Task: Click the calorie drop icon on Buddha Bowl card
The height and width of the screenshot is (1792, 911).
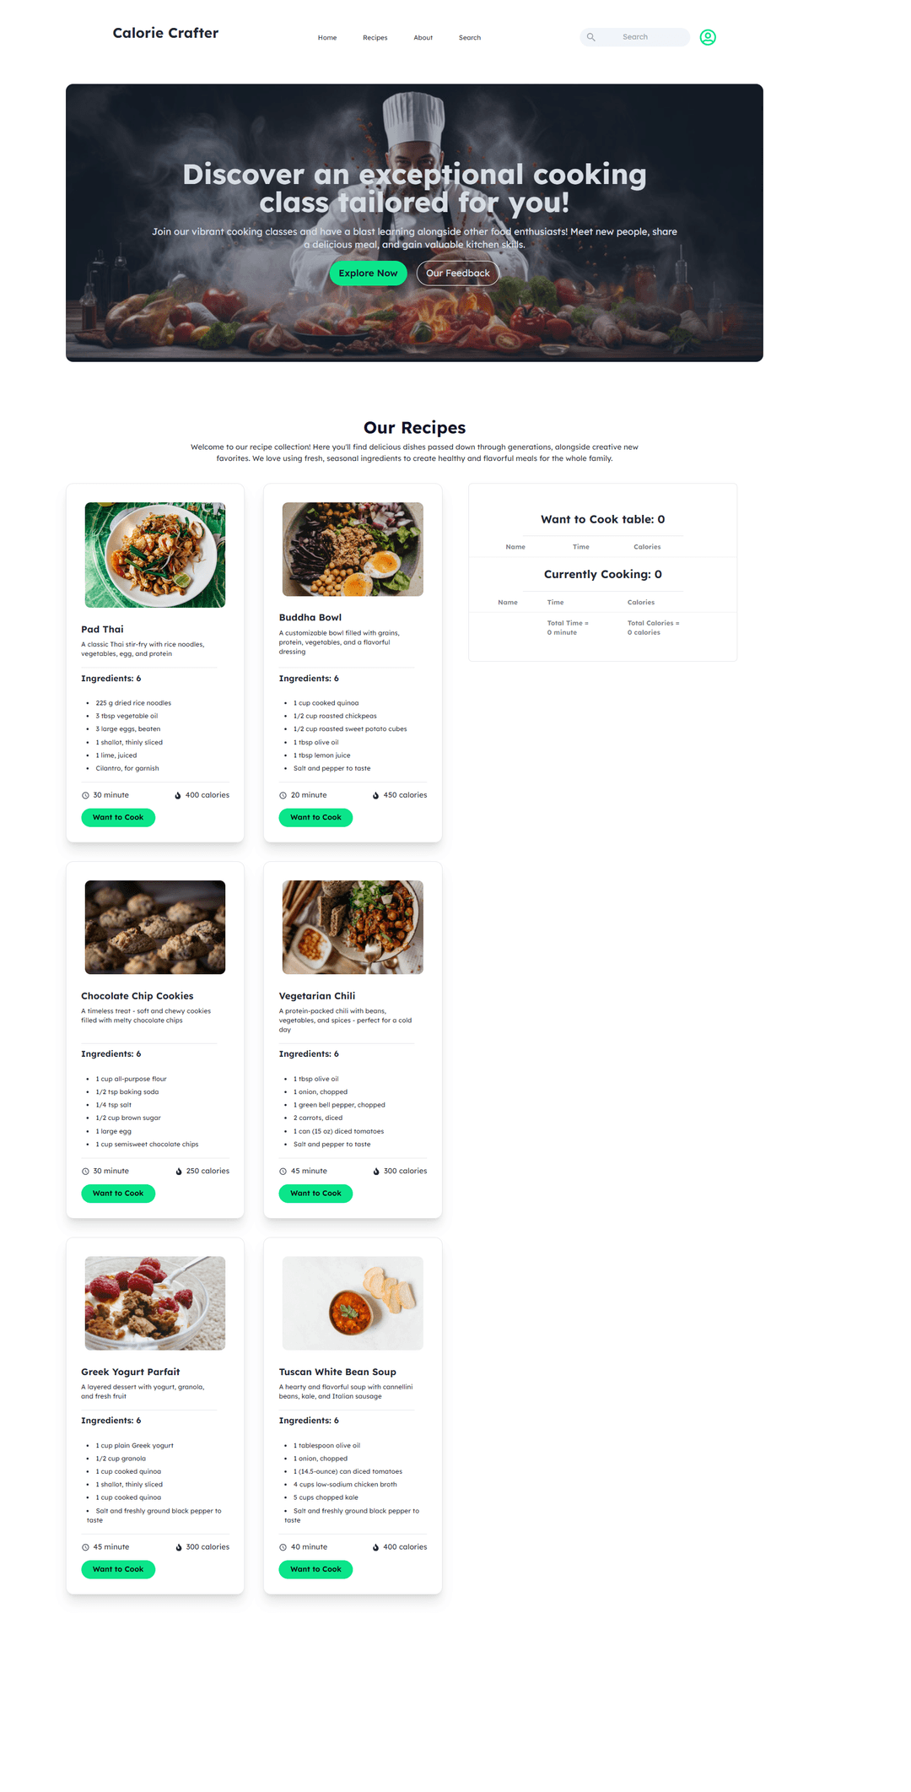Action: click(x=375, y=794)
